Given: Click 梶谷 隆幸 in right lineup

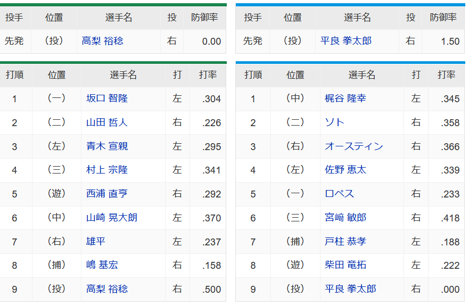Looking at the screenshot, I should pyautogui.click(x=345, y=98).
